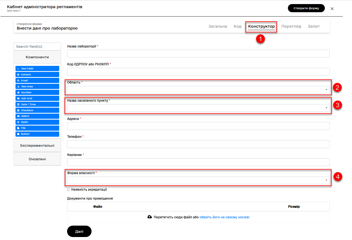The image size is (352, 240).
Task: Choose the Email component
Action: tap(37, 81)
